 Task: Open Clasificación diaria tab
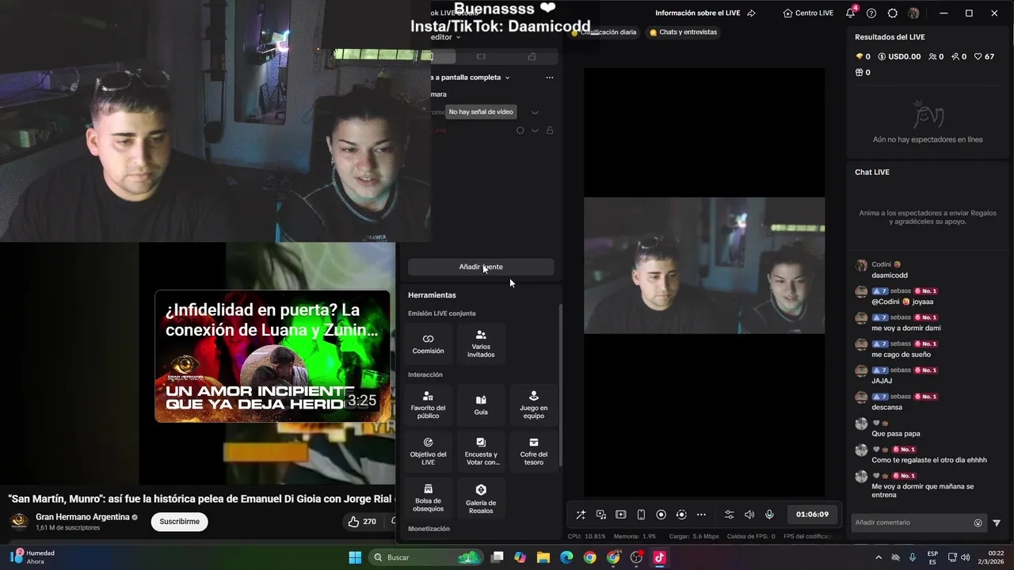[x=604, y=32]
